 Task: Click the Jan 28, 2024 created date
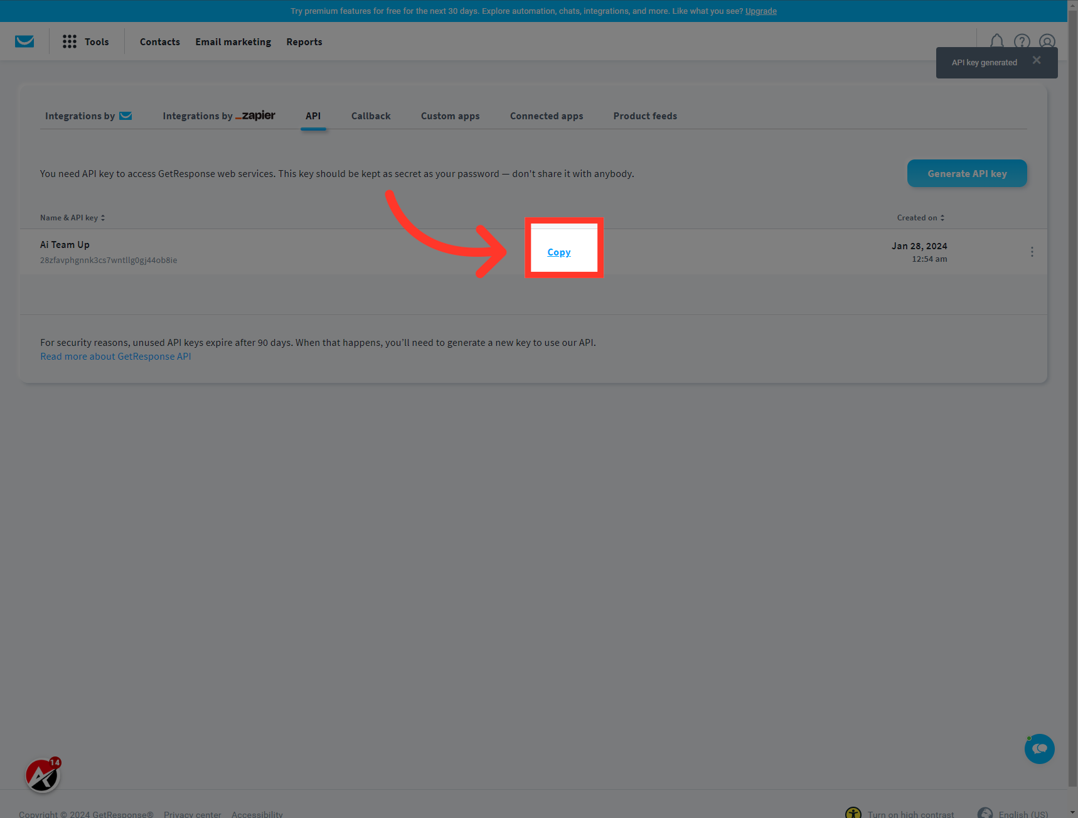tap(919, 246)
